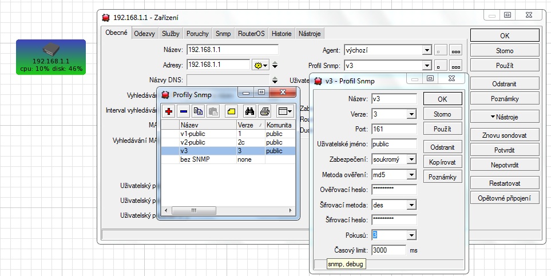This screenshot has height=276, width=551.
Task: Click the Název field in the device window
Action: pos(233,50)
